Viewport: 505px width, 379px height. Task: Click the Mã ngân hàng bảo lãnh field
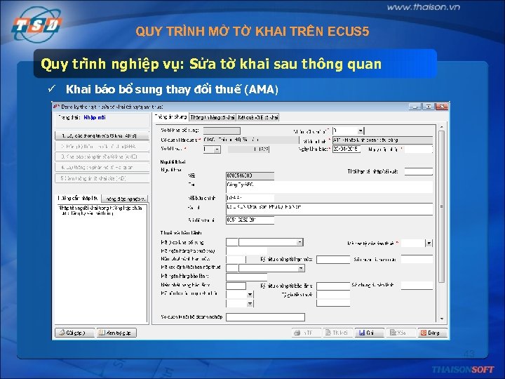tap(246, 277)
